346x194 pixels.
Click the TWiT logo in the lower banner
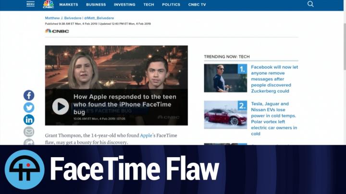[25, 170]
